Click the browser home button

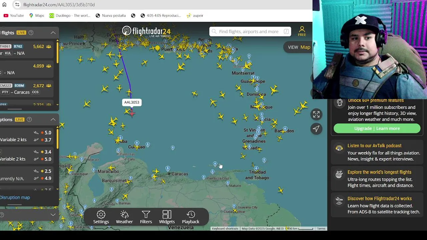pos(4,5)
